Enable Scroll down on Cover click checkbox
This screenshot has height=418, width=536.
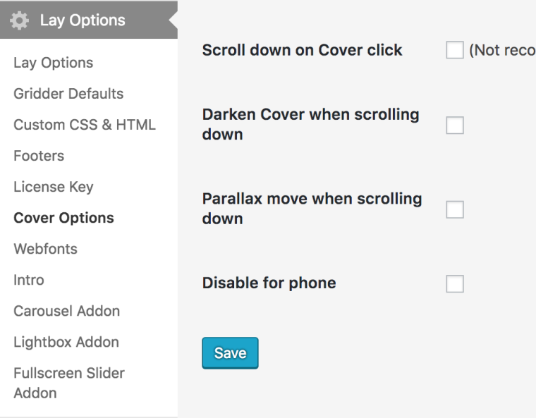pos(455,51)
